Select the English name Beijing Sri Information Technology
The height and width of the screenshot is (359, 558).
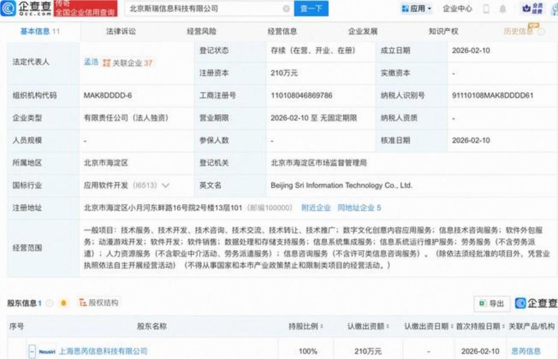[341, 185]
